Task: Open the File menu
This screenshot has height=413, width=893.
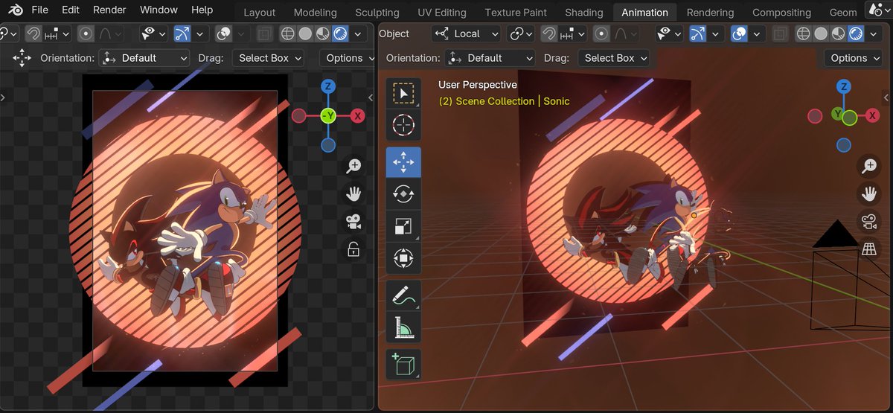Action: [39, 10]
